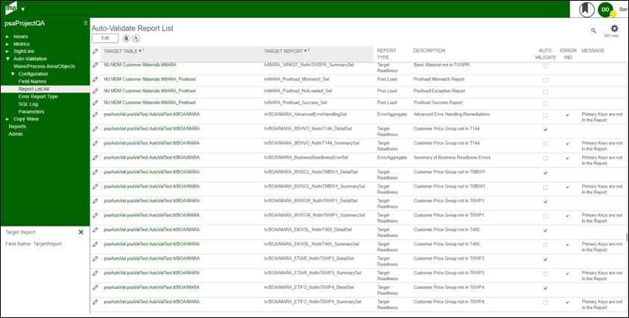Expand the SightLine tree node arrow
The width and height of the screenshot is (629, 318).
7,51
